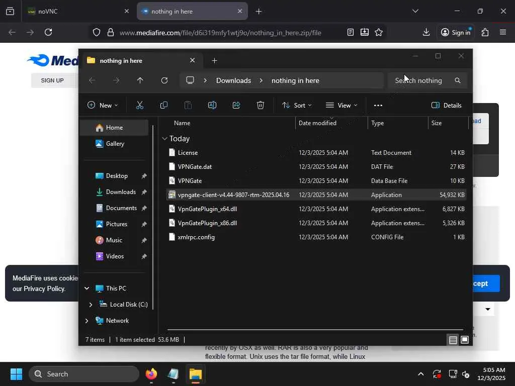The width and height of the screenshot is (515, 386).
Task: Select the VPNGate.dat file
Action: pyautogui.click(x=316, y=167)
